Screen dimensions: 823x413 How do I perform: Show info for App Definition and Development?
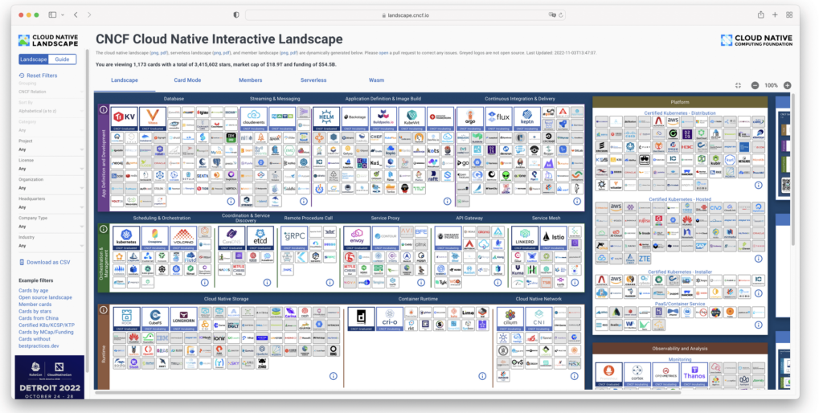tap(104, 110)
